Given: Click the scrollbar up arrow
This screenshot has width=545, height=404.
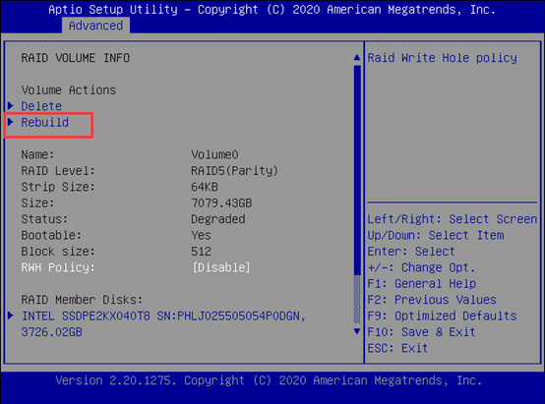Looking at the screenshot, I should click(357, 58).
